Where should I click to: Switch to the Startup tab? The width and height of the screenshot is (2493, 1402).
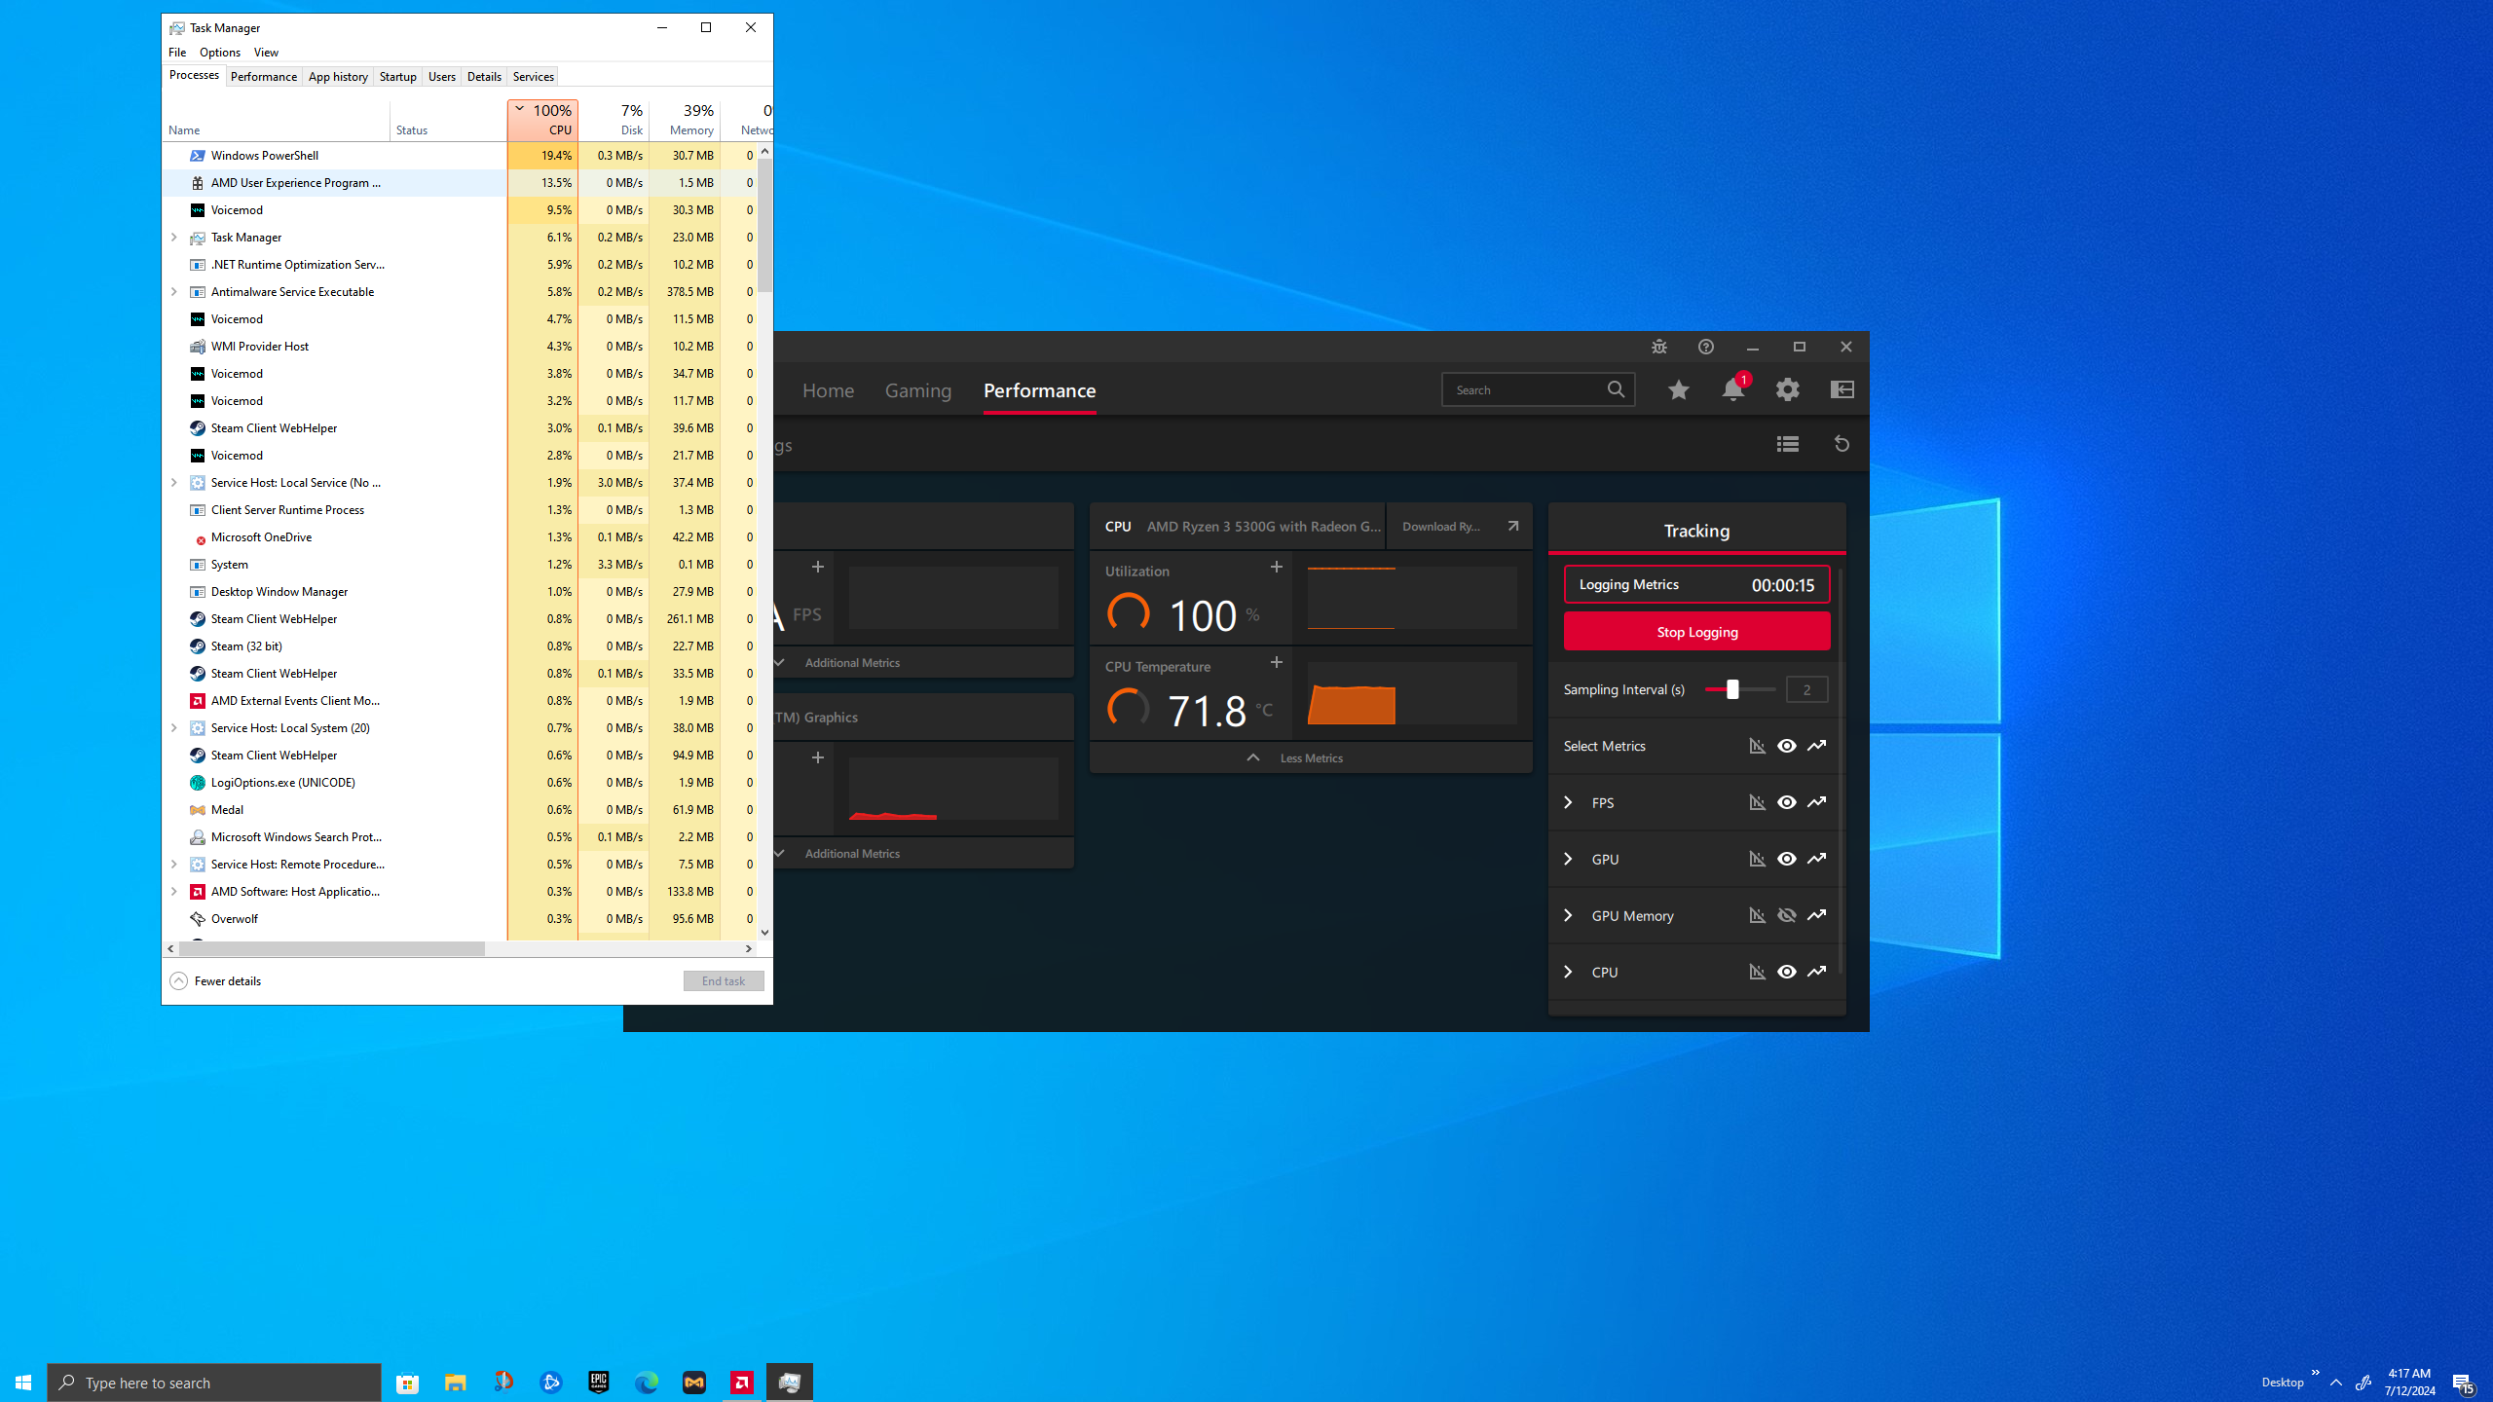[x=397, y=77]
